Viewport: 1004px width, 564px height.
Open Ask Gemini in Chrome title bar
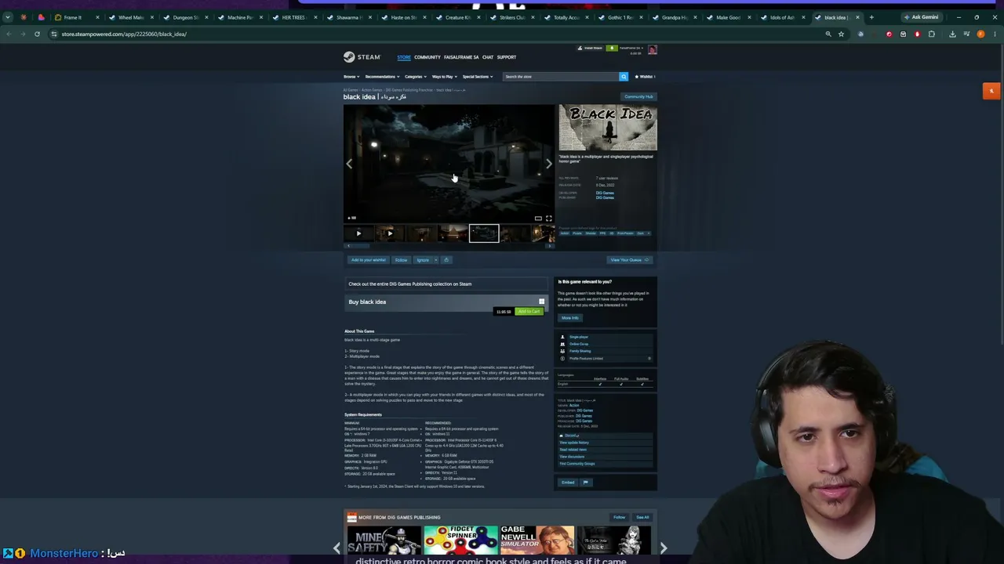[921, 17]
